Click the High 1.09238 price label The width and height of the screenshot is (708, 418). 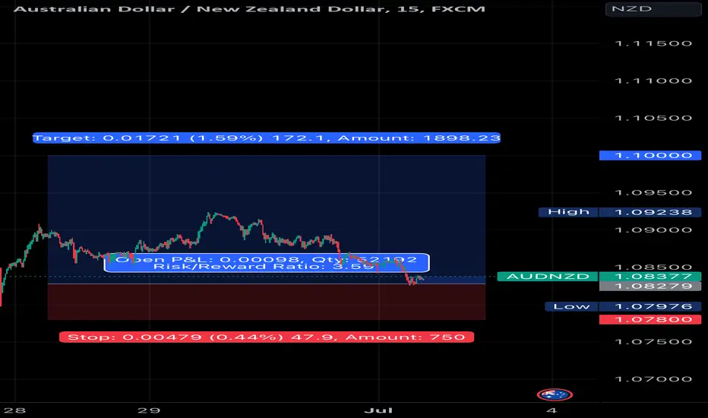tap(620, 212)
